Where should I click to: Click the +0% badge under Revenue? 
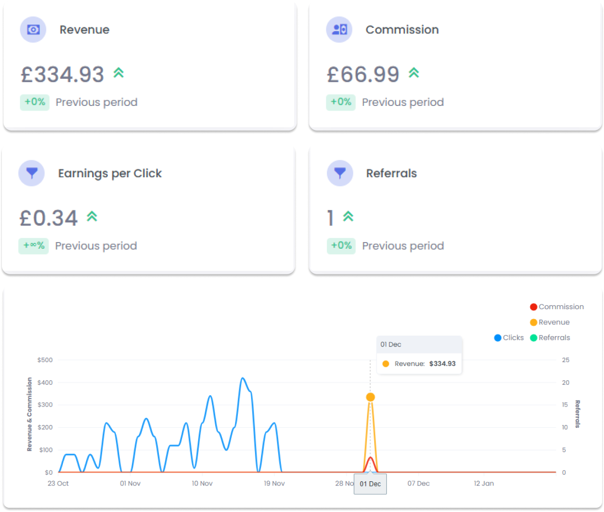[x=35, y=102]
